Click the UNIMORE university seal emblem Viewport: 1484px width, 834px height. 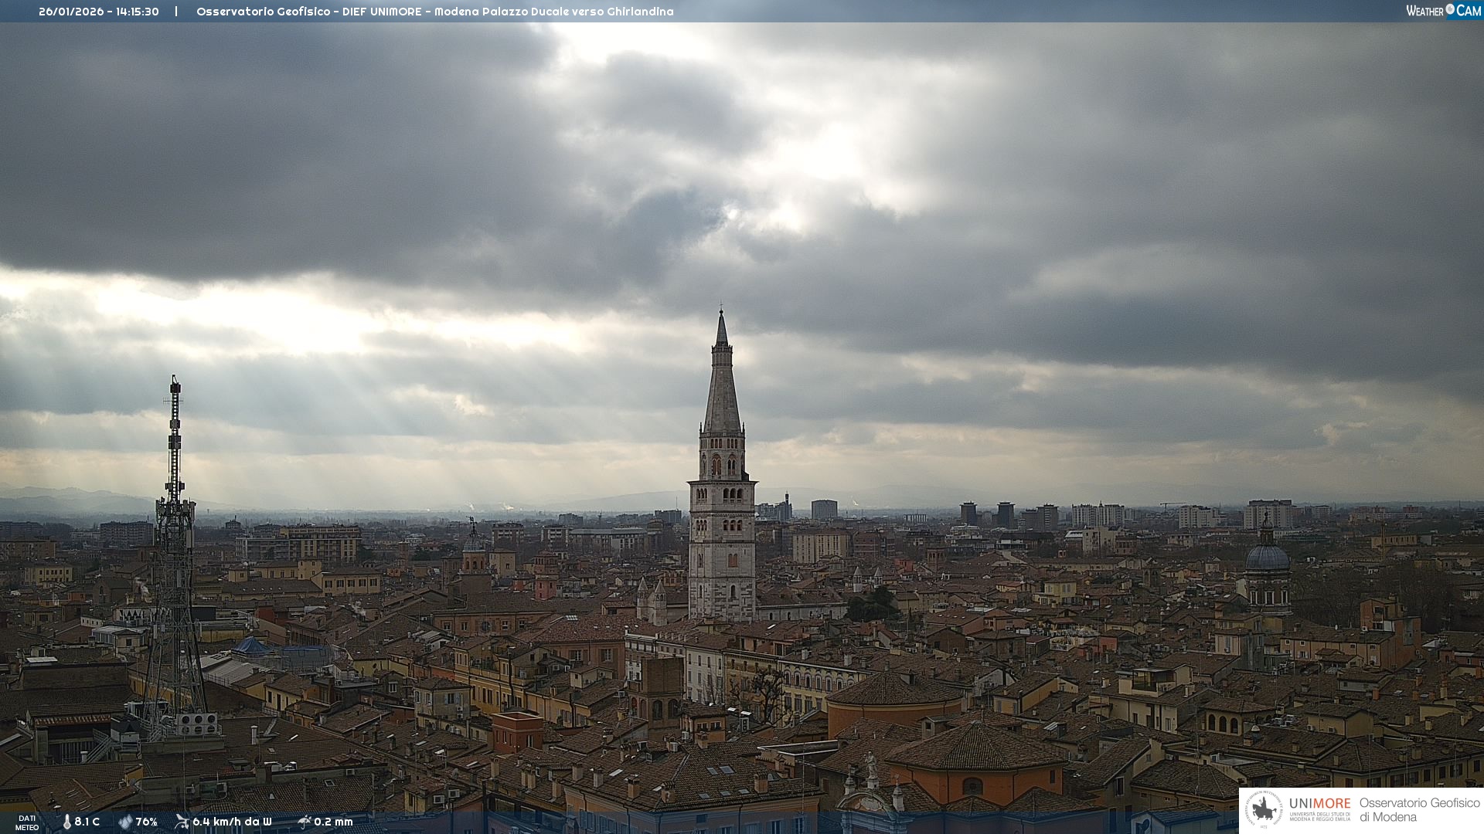(1264, 810)
